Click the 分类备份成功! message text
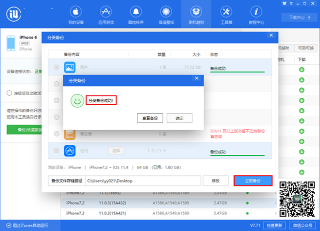Viewport: 320px width, 231px height. (x=101, y=100)
